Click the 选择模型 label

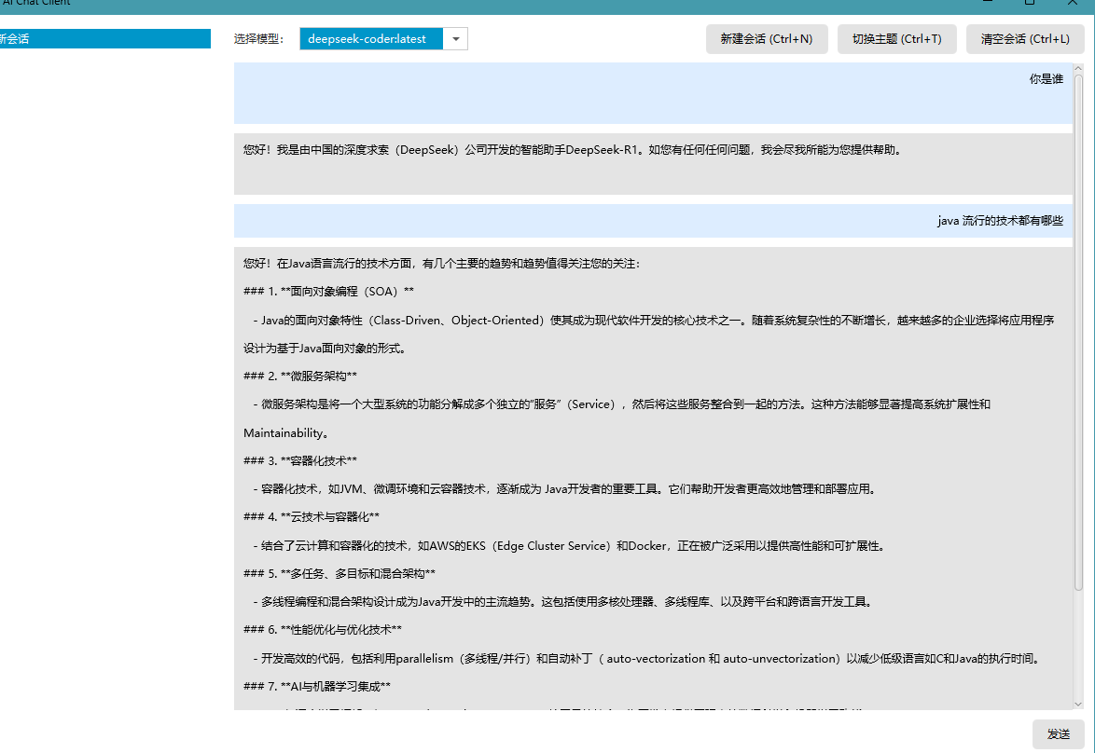point(259,39)
